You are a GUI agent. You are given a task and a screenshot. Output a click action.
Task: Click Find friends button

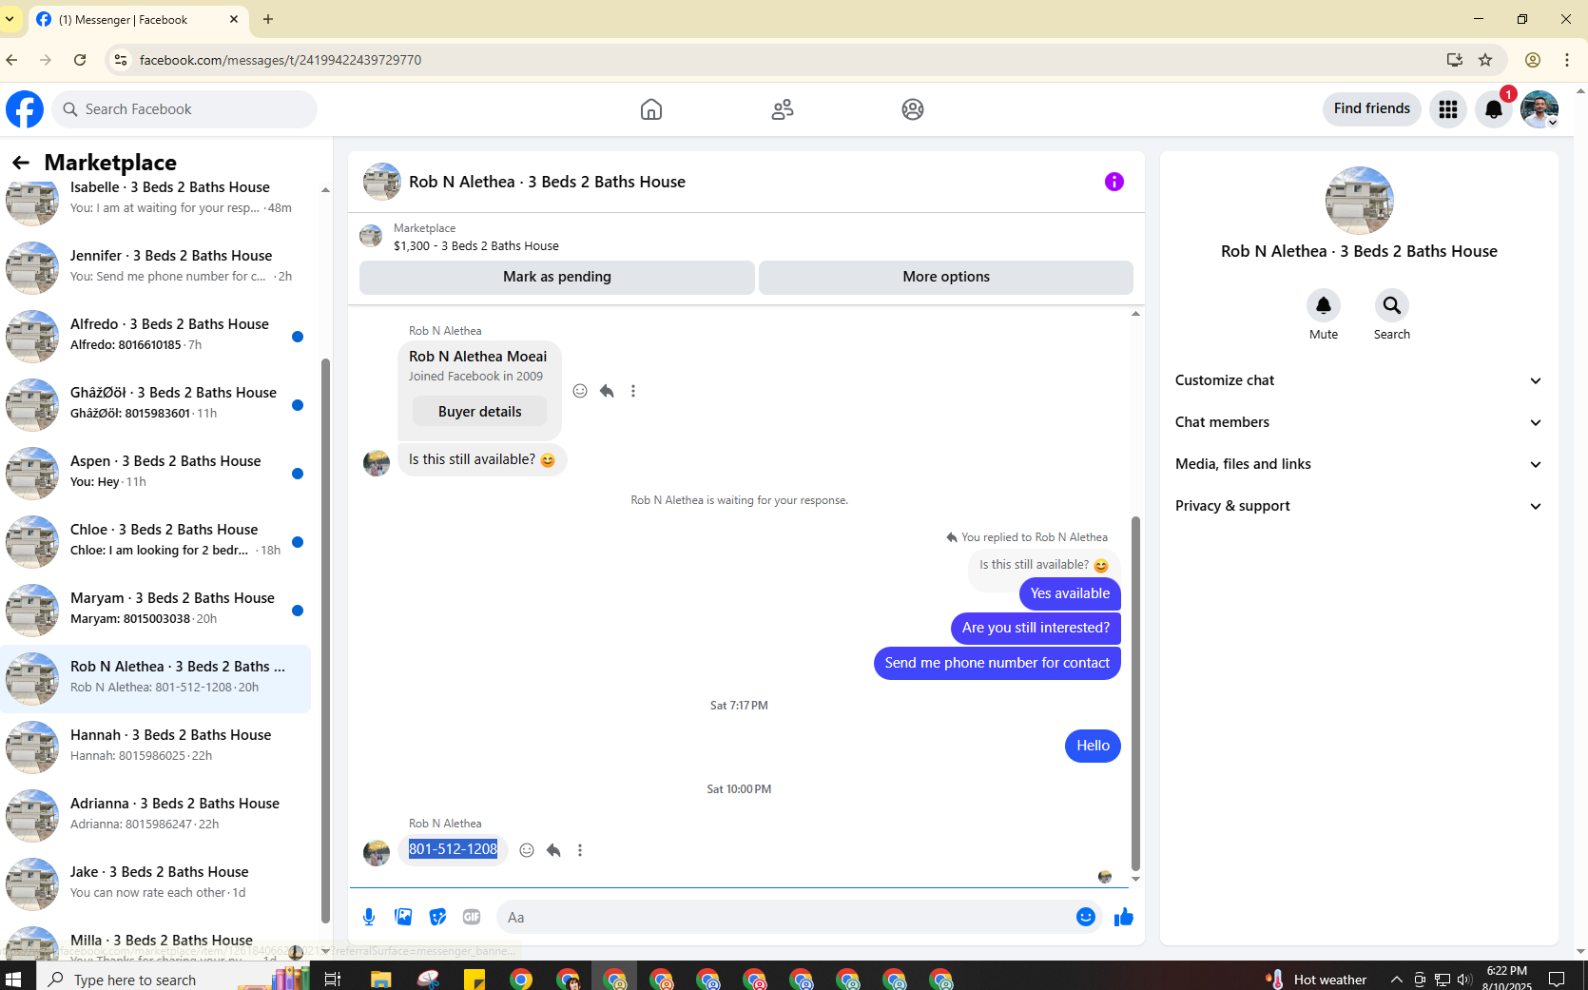click(1372, 108)
